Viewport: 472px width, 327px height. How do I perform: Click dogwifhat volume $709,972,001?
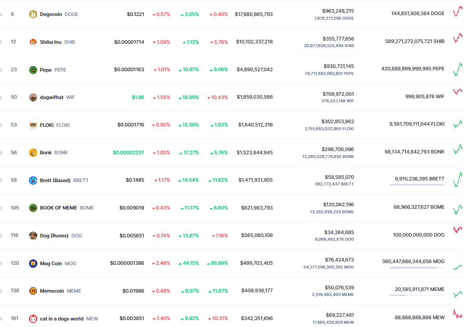pyautogui.click(x=338, y=94)
